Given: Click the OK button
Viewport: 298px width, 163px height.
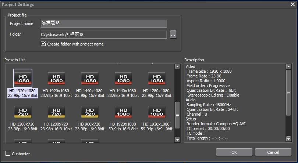Looking at the screenshot, I should [x=234, y=152].
